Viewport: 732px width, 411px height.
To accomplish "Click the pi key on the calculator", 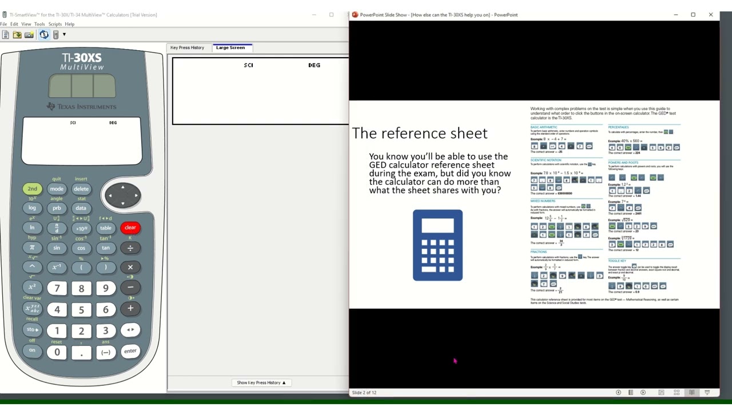I will [x=32, y=248].
